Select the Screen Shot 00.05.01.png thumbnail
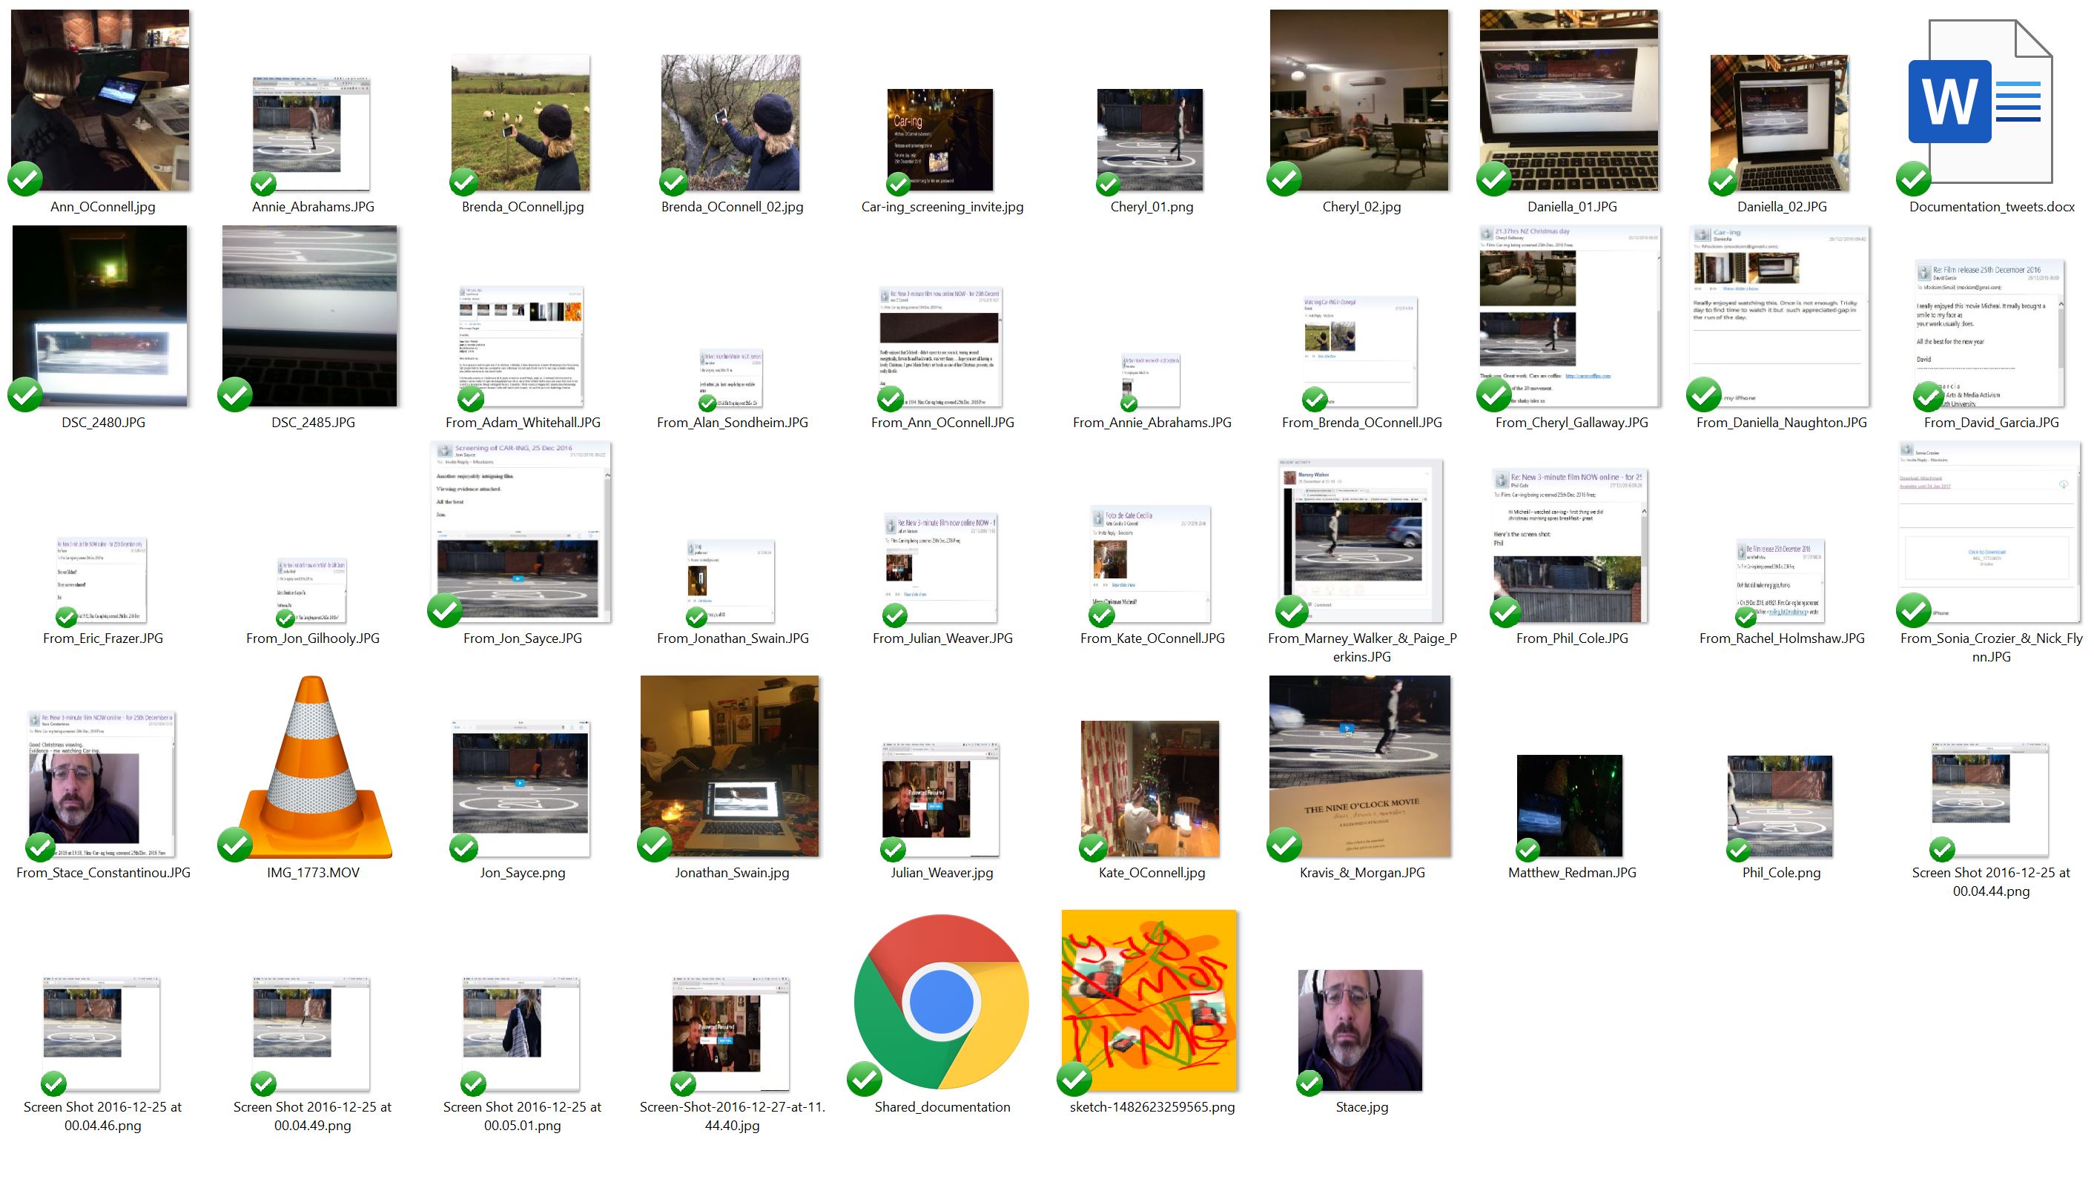Image resolution: width=2094 pixels, height=1185 pixels. click(521, 1034)
